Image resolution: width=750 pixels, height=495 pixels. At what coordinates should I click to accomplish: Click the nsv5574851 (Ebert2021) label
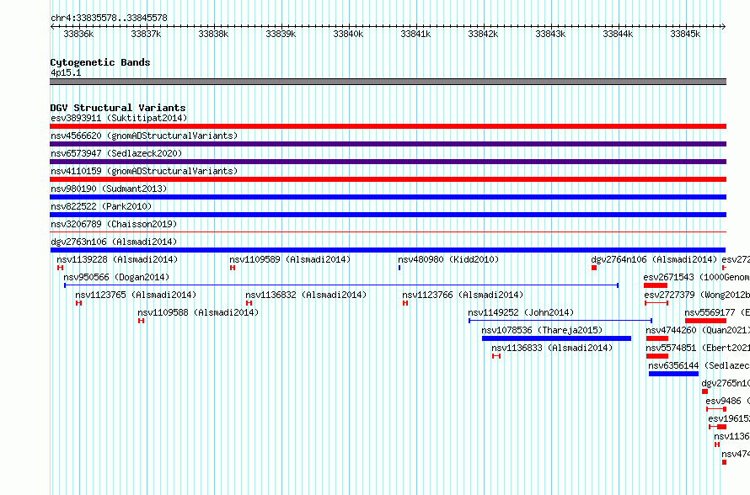click(x=698, y=348)
